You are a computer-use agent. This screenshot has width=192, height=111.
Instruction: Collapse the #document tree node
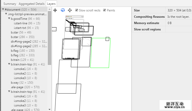(x=3, y=10)
